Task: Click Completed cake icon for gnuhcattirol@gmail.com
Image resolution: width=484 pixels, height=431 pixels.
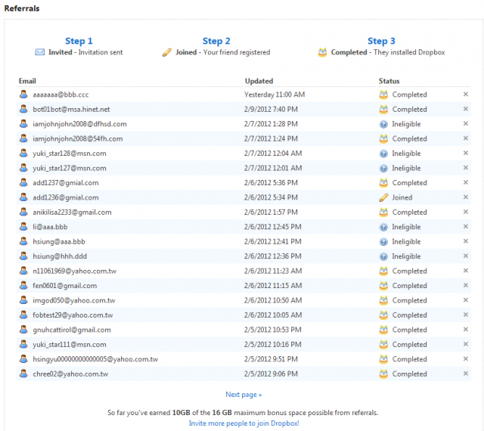Action: 383,330
